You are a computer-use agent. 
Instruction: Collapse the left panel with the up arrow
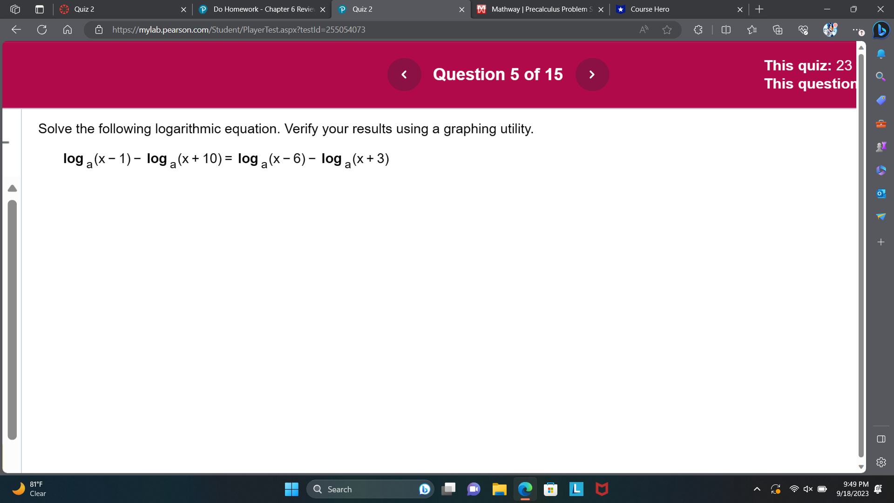12,188
